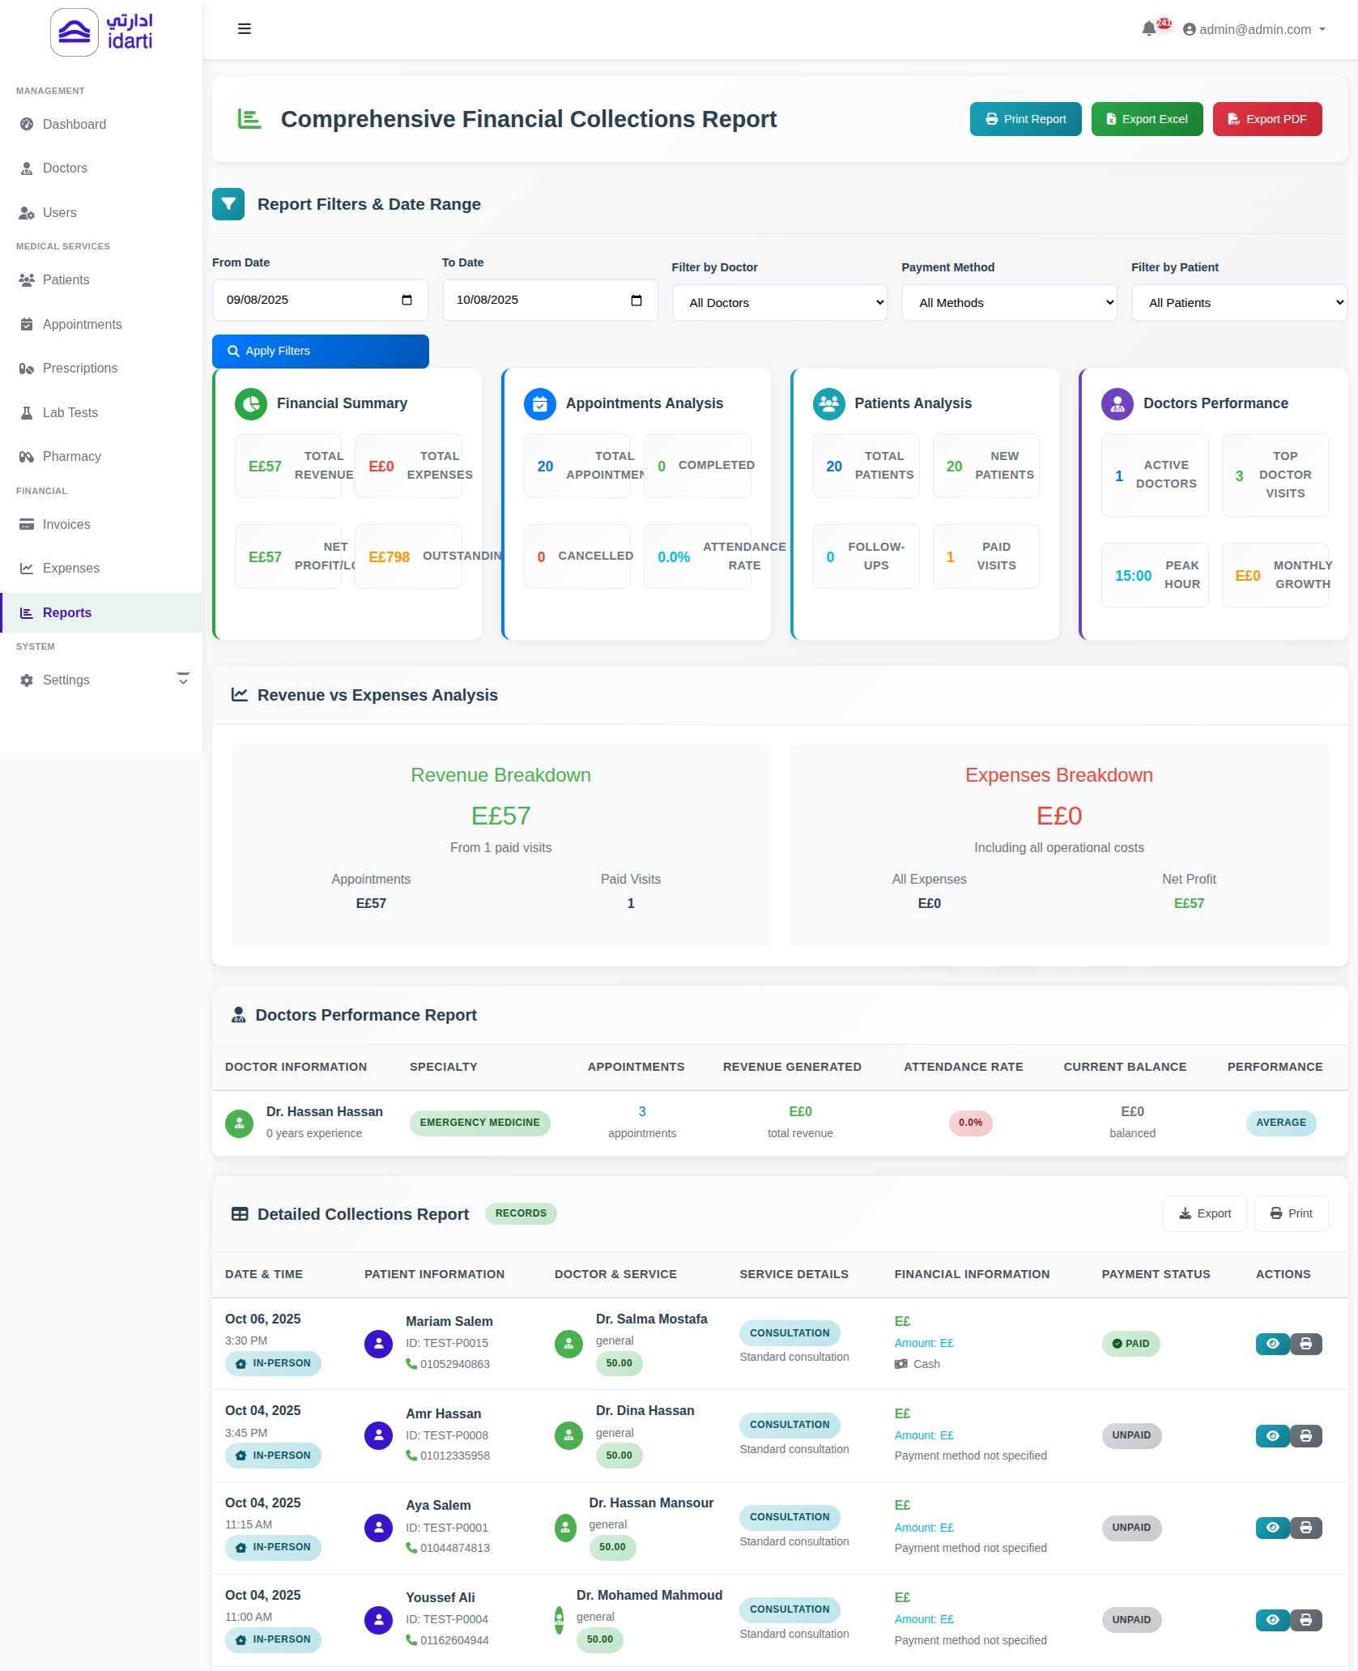Click the eye icon for Amr Hassan
1358x1671 pixels.
(x=1272, y=1436)
